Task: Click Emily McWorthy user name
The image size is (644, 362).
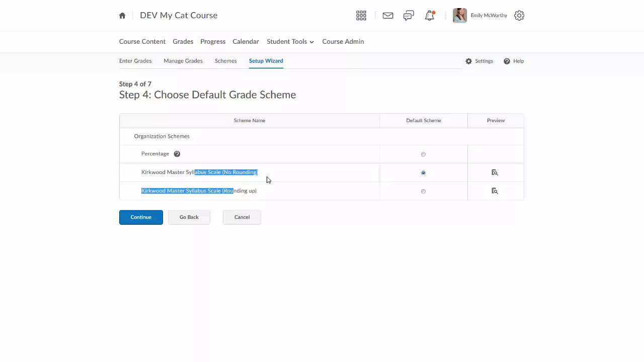Action: [489, 16]
